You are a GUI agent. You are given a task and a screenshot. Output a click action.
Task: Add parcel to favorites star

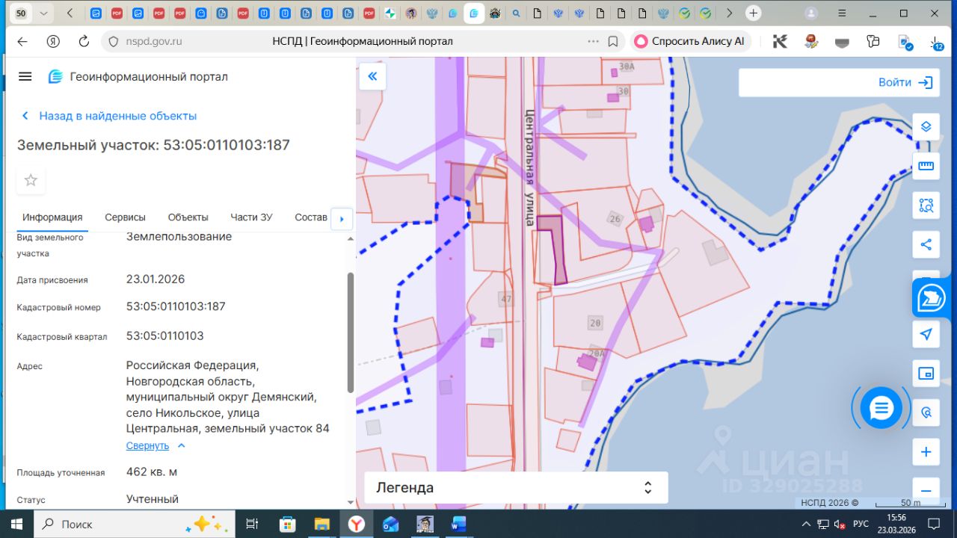31,180
